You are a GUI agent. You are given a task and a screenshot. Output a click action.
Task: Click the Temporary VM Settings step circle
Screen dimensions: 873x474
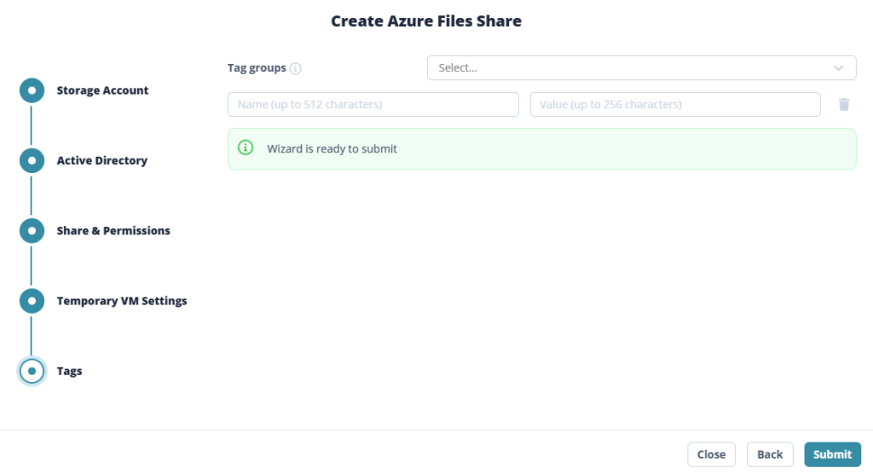point(32,301)
